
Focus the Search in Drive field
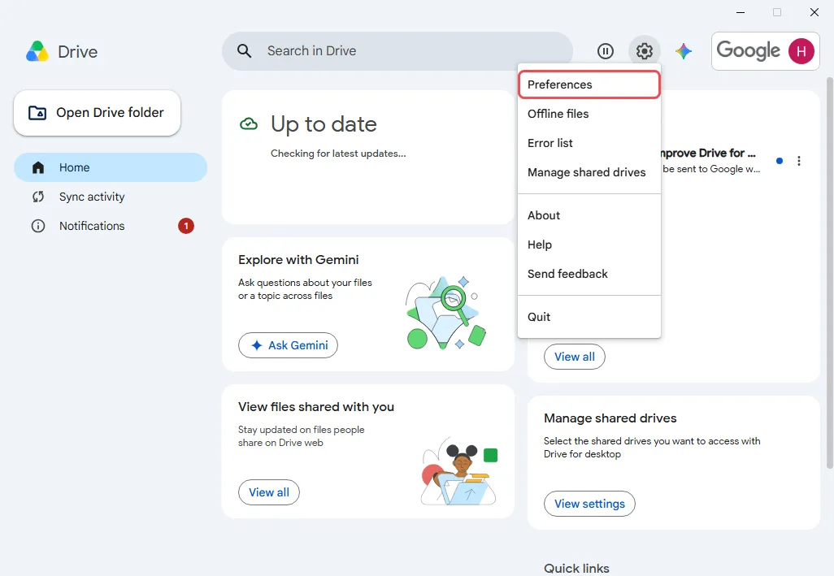click(397, 51)
